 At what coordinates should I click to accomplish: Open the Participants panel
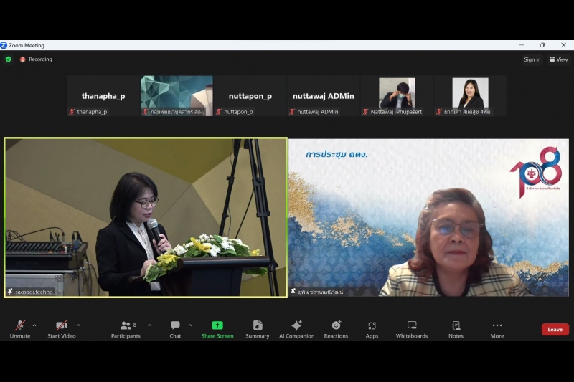click(x=126, y=328)
